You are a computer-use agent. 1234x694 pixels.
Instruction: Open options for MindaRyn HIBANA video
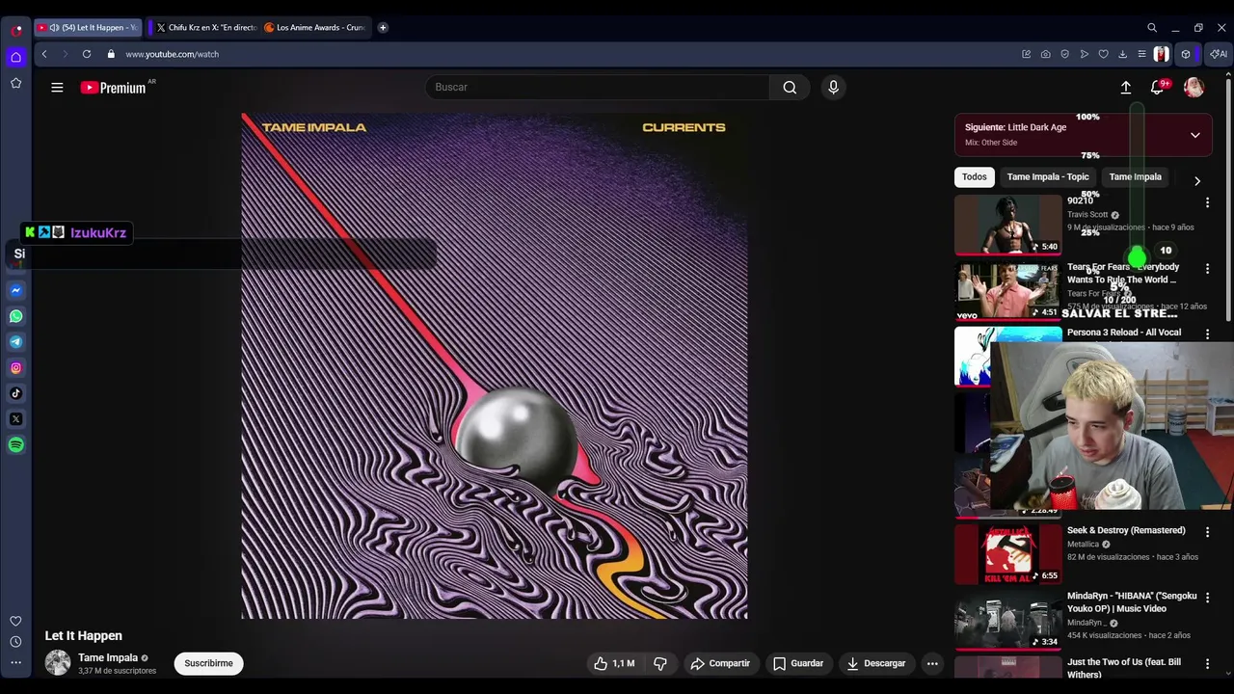pos(1207,598)
